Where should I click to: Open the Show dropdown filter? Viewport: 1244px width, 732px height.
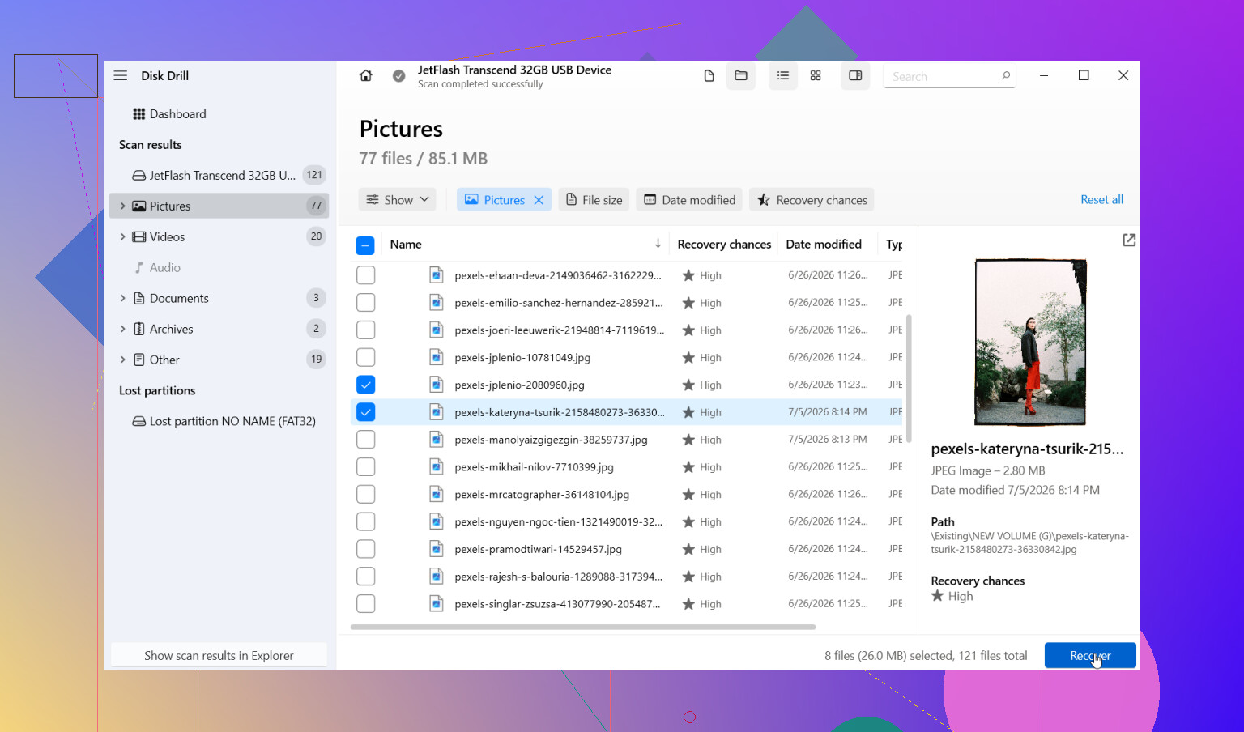point(398,200)
